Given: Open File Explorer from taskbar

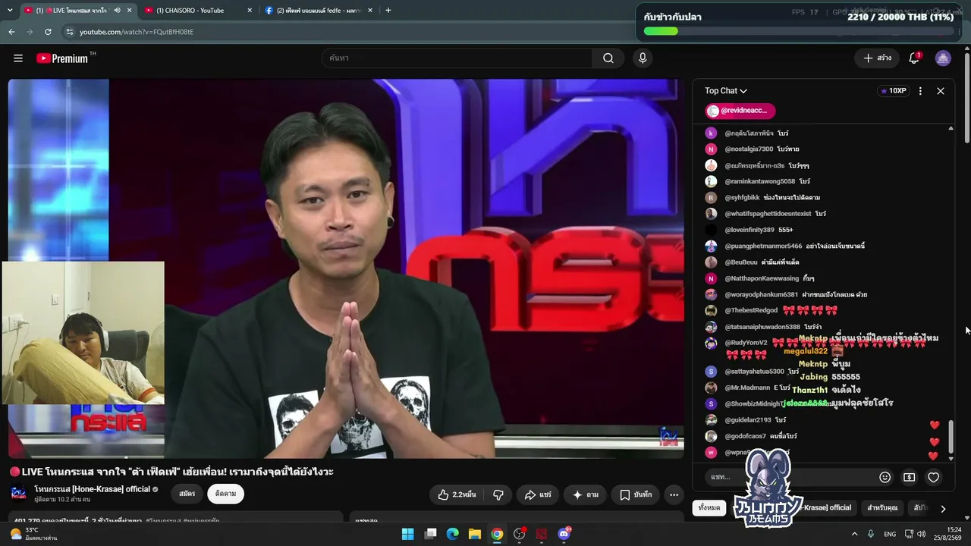Looking at the screenshot, I should coord(474,534).
